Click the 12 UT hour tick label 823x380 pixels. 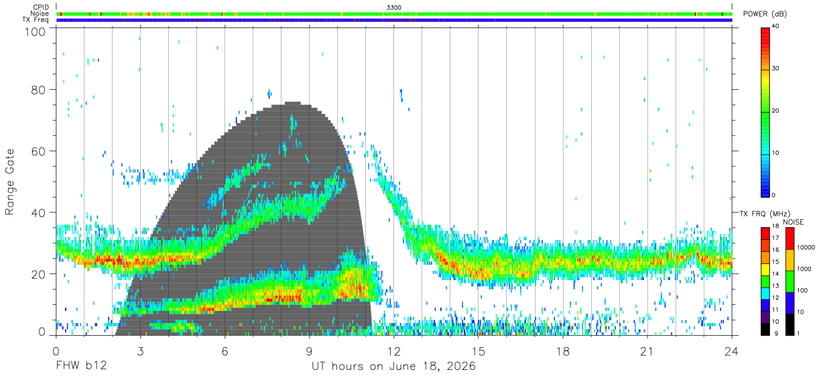[x=394, y=351]
